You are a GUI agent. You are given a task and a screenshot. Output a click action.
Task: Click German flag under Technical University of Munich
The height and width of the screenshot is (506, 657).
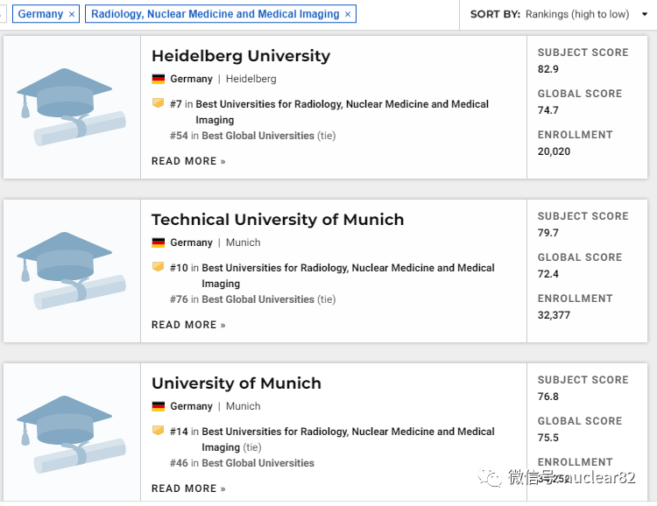tap(159, 242)
